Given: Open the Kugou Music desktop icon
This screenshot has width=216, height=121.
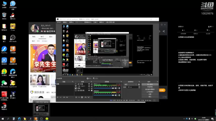Looking at the screenshot, I should (4, 61).
